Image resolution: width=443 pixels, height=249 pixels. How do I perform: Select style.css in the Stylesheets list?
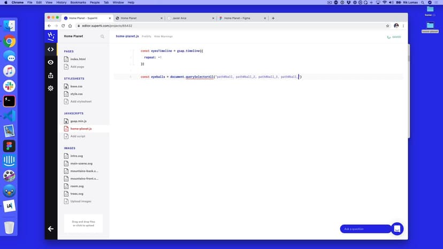(x=77, y=94)
